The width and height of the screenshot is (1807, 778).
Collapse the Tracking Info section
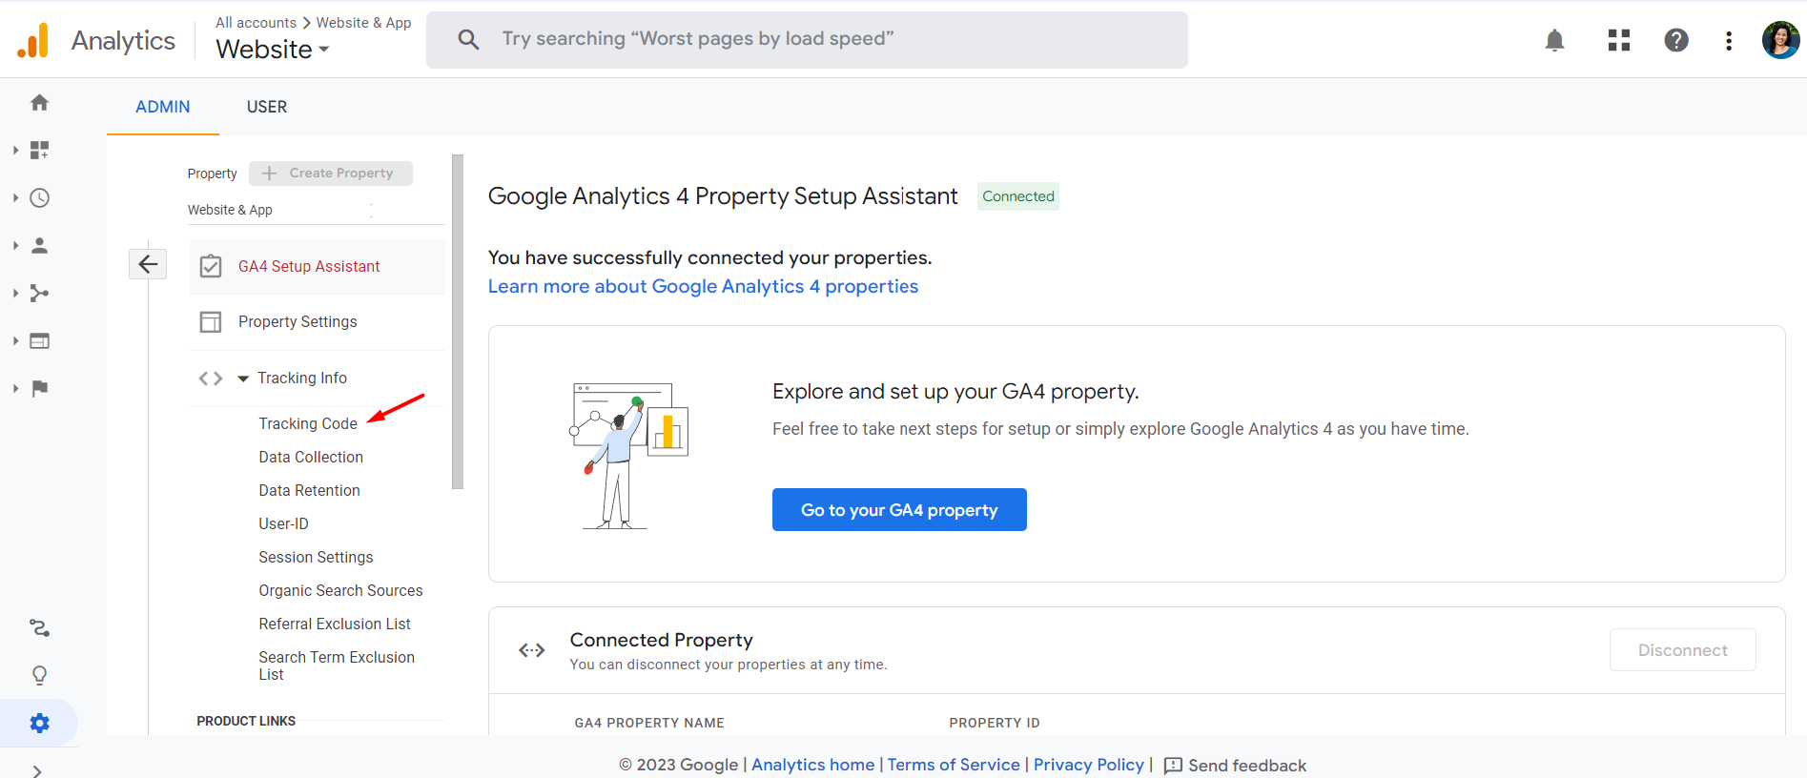point(243,379)
